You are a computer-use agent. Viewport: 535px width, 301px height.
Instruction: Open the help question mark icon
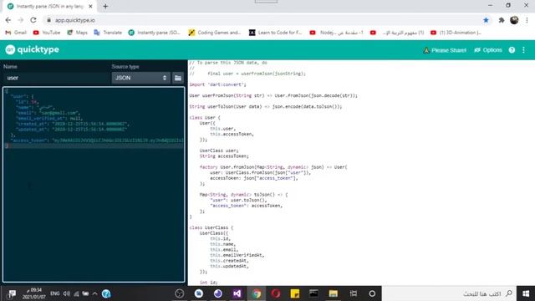pyautogui.click(x=512, y=50)
